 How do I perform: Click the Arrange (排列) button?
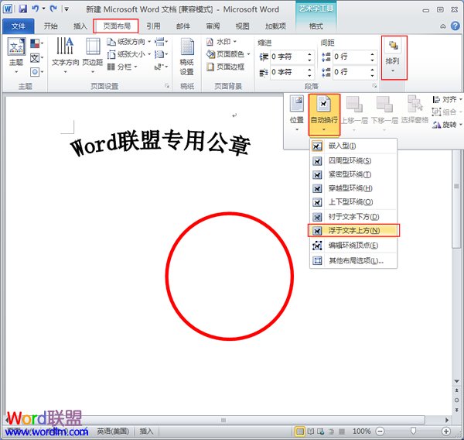click(394, 57)
